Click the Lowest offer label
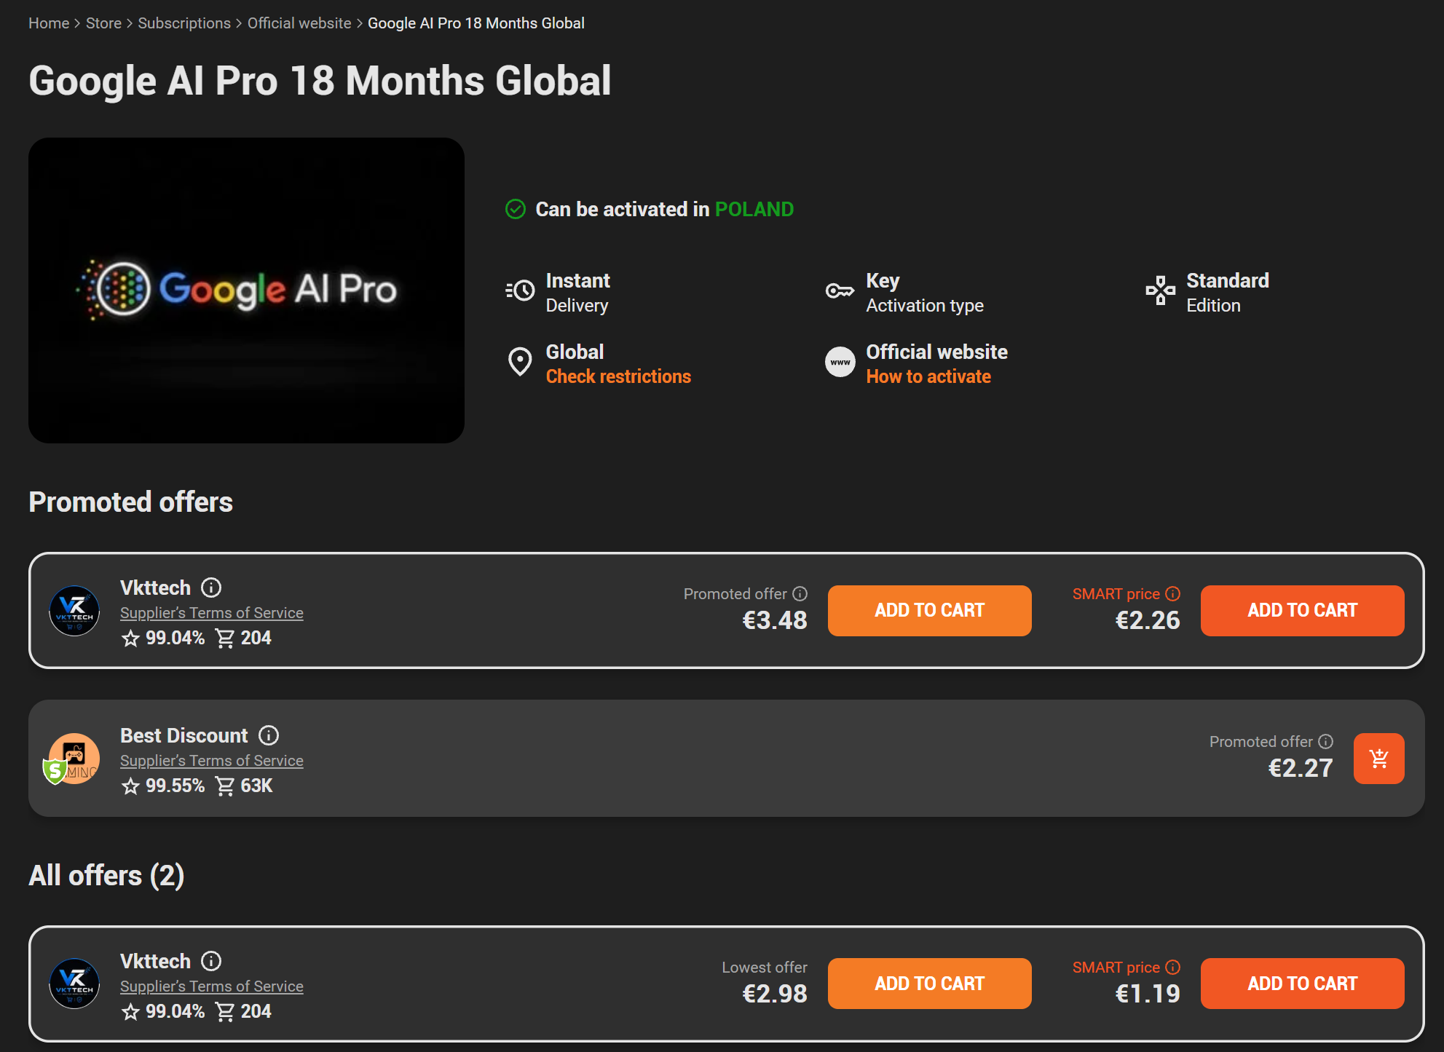The width and height of the screenshot is (1444, 1052). pyautogui.click(x=765, y=968)
